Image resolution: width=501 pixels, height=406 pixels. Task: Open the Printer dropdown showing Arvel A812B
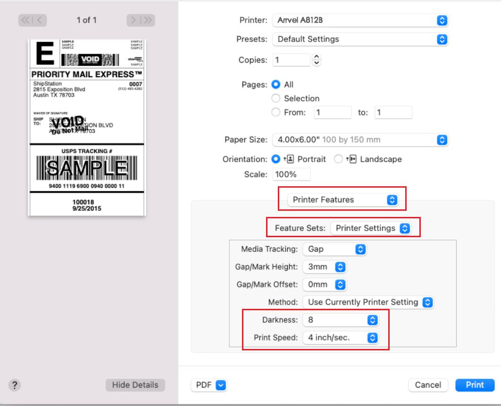click(360, 20)
